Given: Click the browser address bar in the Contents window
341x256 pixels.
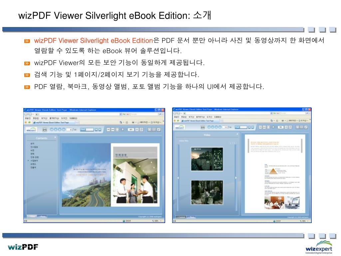Looking at the screenshot, I should (x=78, y=114).
